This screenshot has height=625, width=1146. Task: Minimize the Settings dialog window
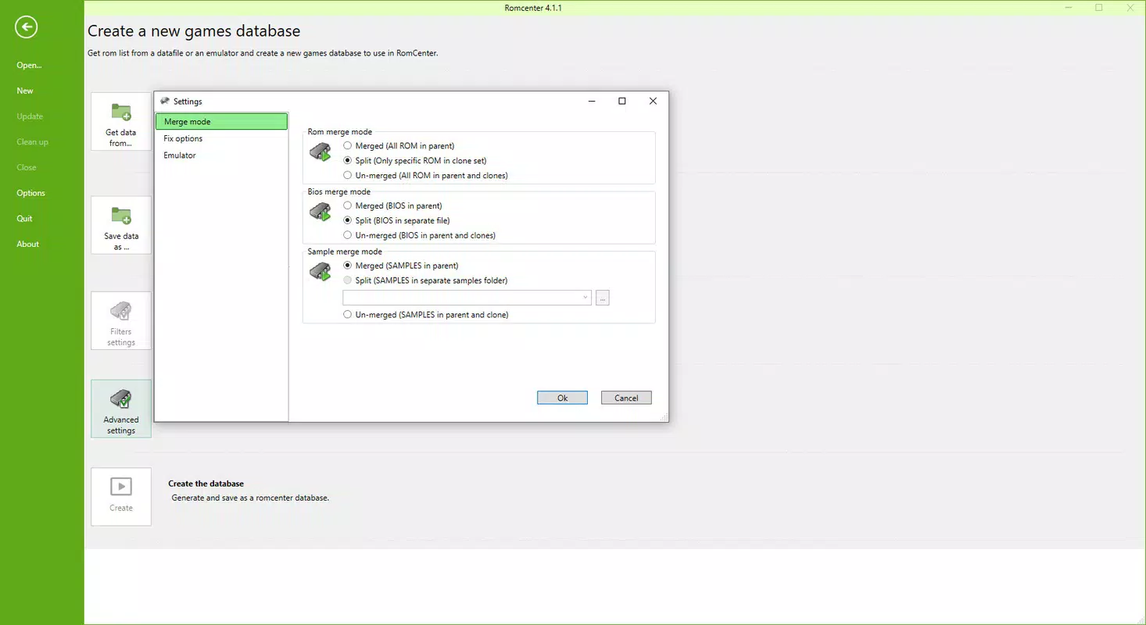coord(592,101)
